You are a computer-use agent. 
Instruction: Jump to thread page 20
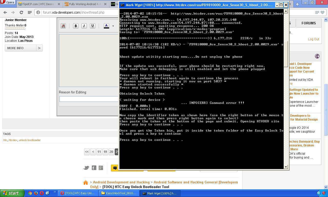pyautogui.click(x=111, y=152)
